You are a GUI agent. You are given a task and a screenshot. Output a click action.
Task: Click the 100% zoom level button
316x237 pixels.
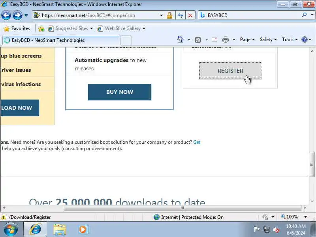pyautogui.click(x=290, y=217)
